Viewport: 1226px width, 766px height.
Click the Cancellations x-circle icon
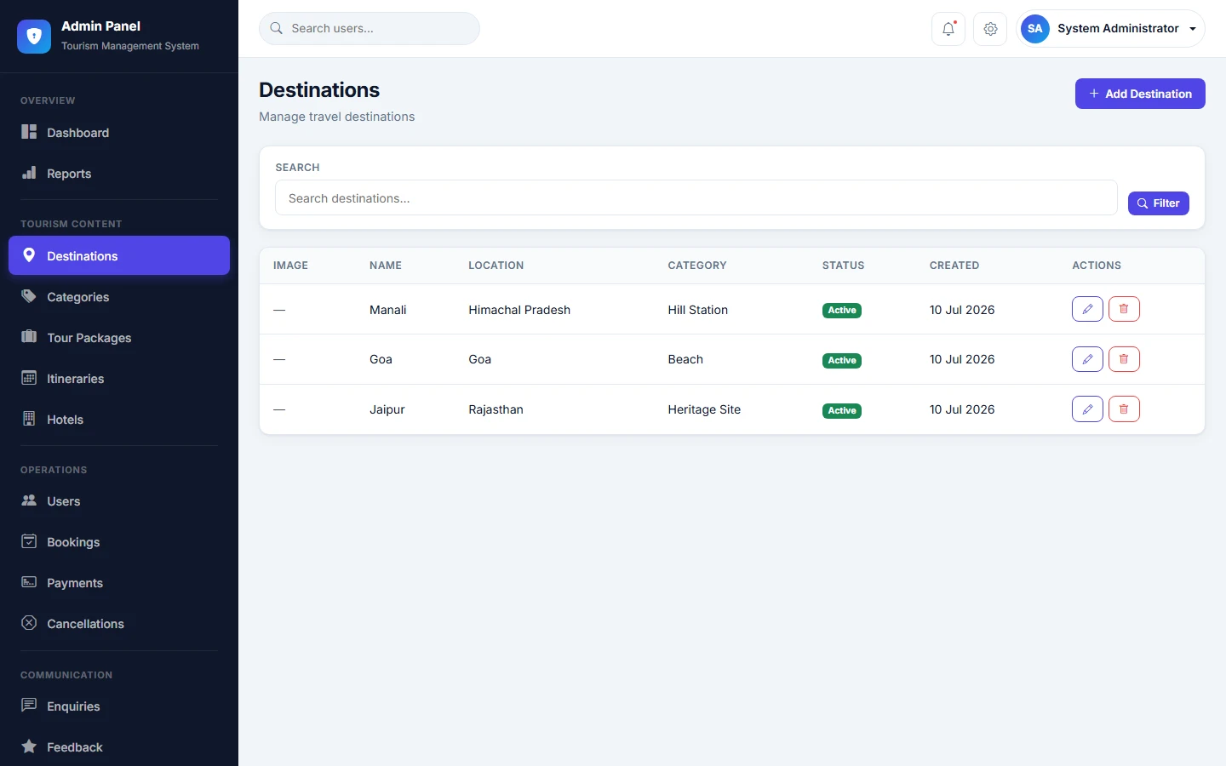click(x=29, y=623)
